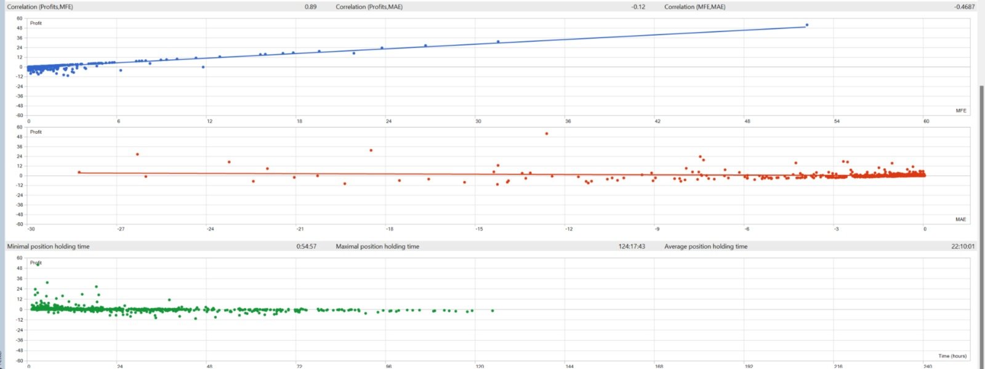
Task: Click the leftmost red point in MAE chart
Action: (79, 172)
